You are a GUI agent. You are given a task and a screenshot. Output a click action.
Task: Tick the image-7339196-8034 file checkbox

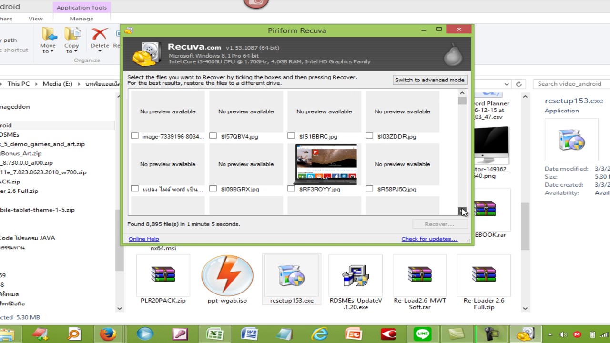coord(135,136)
